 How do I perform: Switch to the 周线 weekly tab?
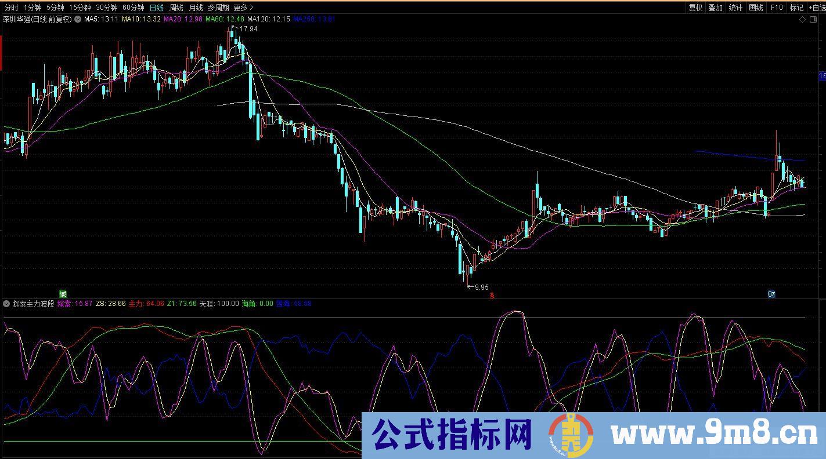176,8
